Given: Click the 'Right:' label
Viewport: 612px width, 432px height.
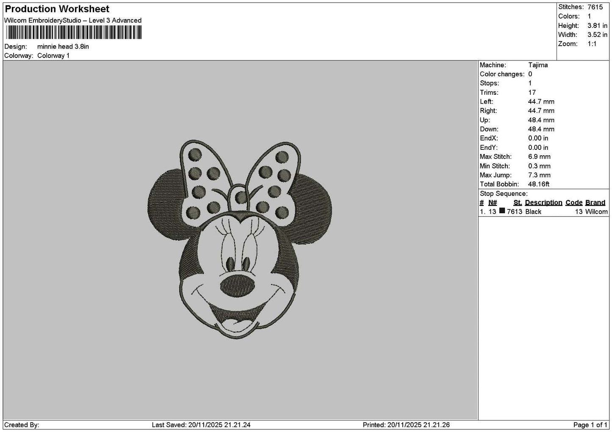Looking at the screenshot, I should pos(488,111).
